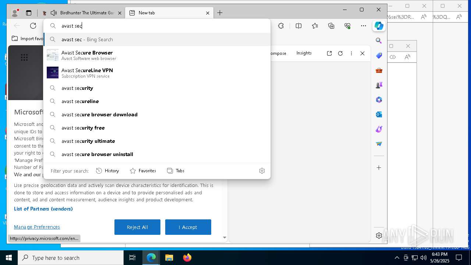This screenshot has height=265, width=471.
Task: Open the Extensions puzzle icon
Action: coord(281,26)
